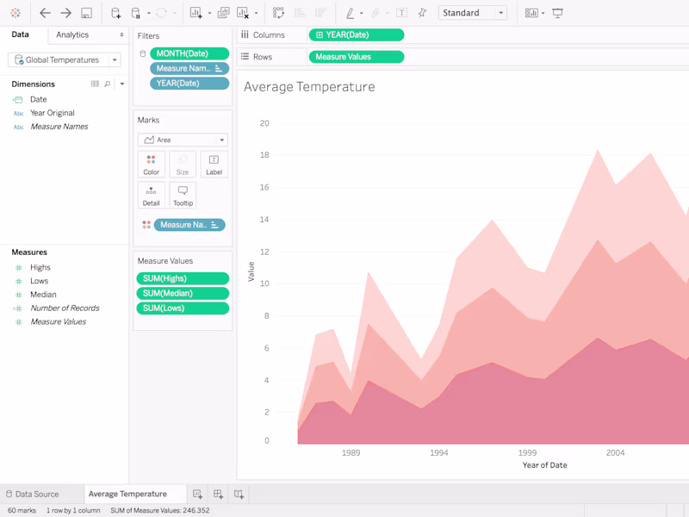Image resolution: width=689 pixels, height=517 pixels.
Task: Click the SUM(Median) pill
Action: 182,292
